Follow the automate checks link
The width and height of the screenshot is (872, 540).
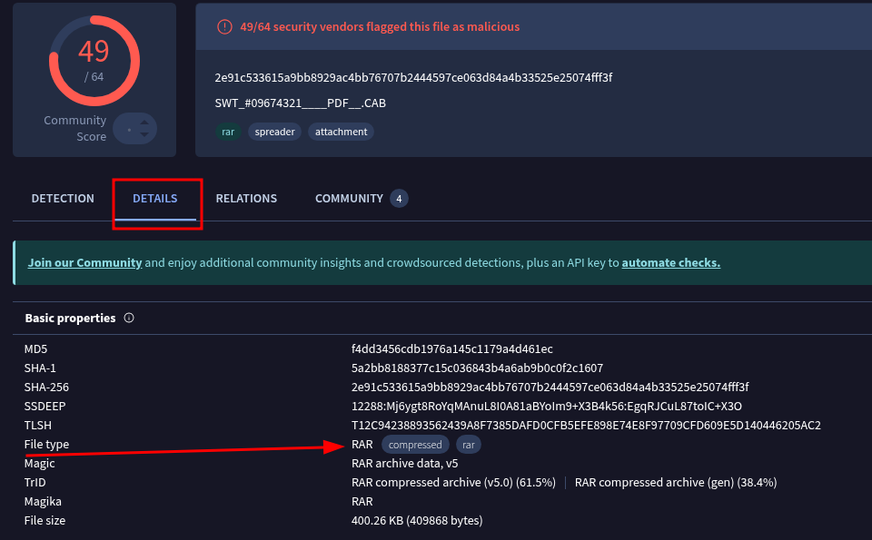pos(671,263)
